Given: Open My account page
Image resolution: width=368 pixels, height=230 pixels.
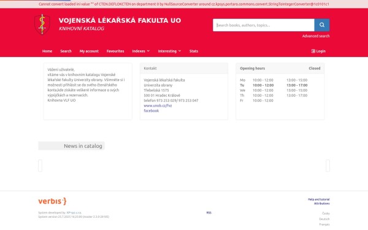Looking at the screenshot, I should (x=89, y=51).
